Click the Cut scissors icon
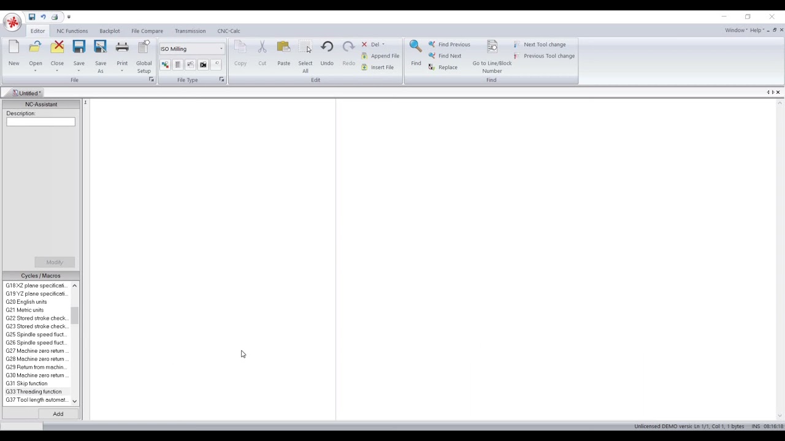 tap(262, 47)
